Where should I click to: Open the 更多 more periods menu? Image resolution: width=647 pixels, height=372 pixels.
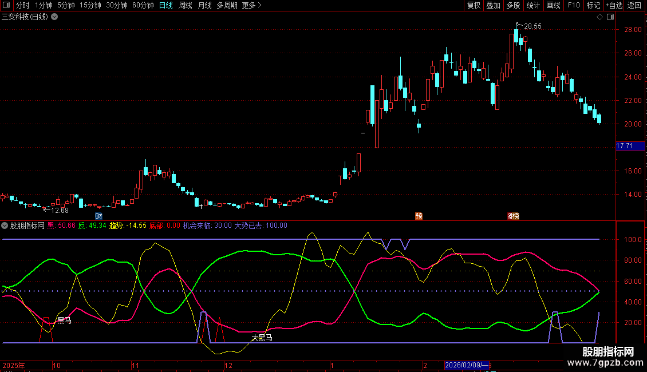click(251, 5)
